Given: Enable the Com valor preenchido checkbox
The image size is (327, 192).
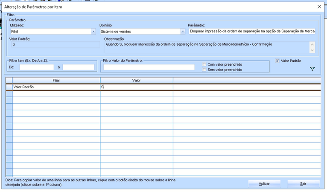Looking at the screenshot, I should [205, 64].
